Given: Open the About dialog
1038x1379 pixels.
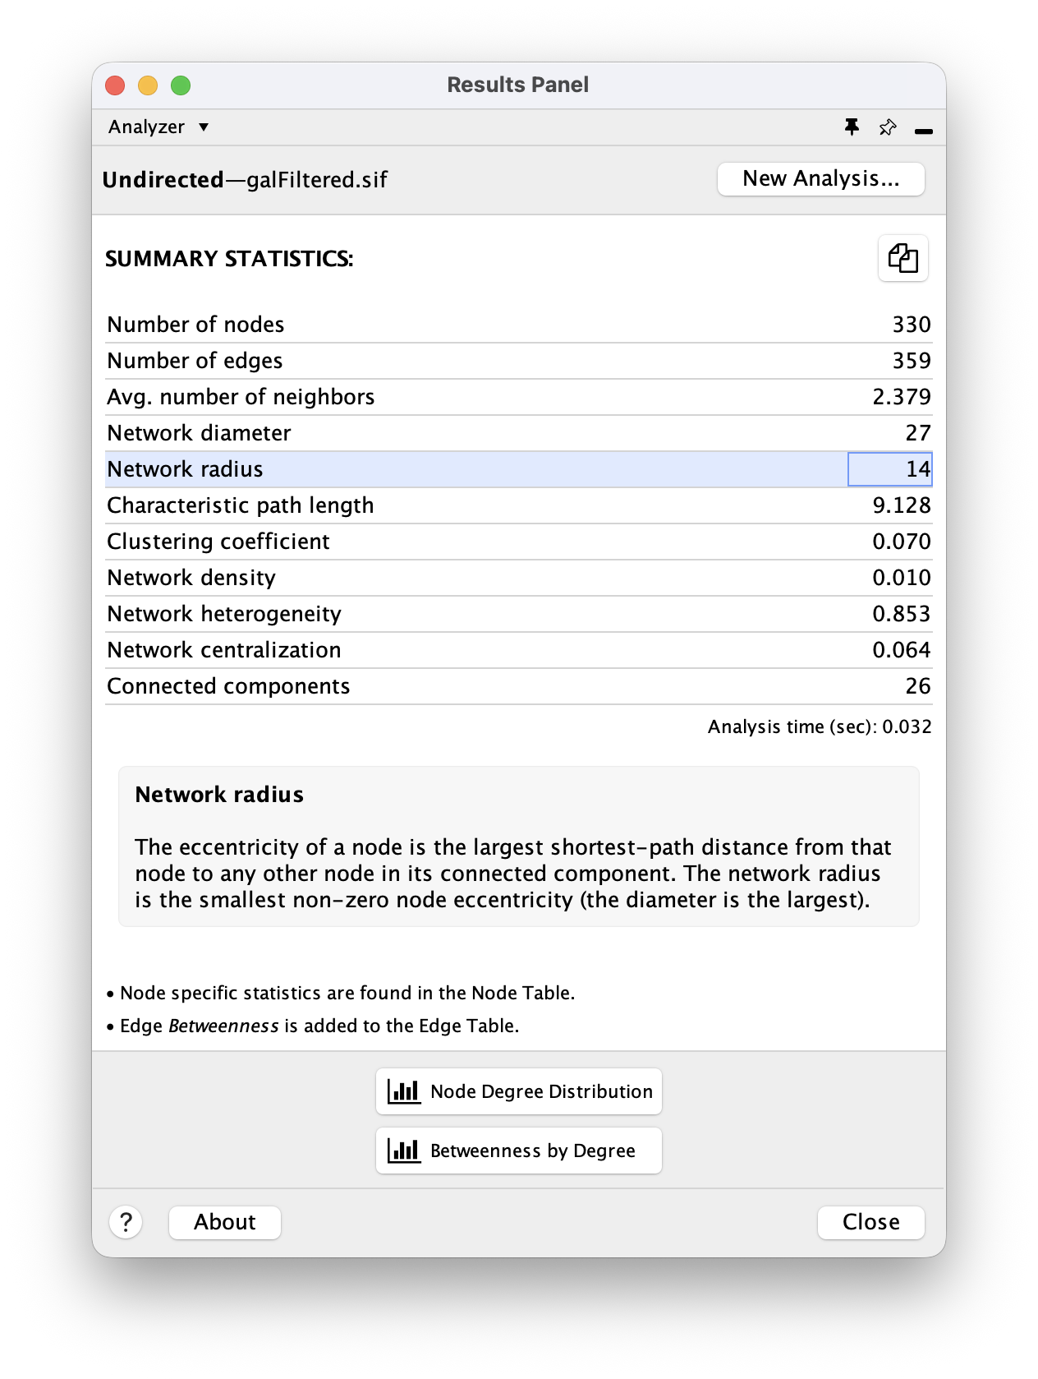Looking at the screenshot, I should [x=225, y=1222].
